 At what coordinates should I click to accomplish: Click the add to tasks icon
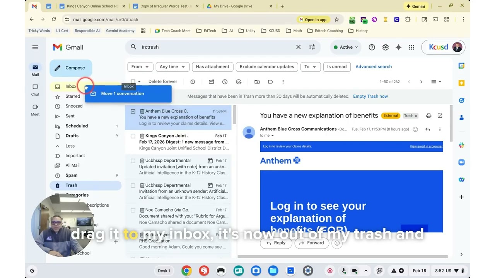click(239, 81)
